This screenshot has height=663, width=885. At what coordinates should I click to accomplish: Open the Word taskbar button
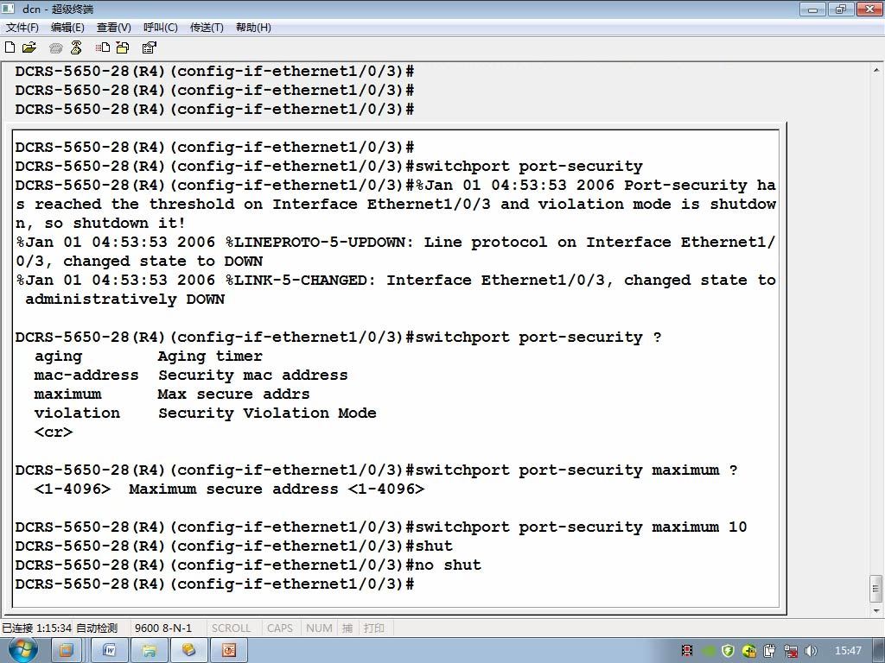(109, 651)
